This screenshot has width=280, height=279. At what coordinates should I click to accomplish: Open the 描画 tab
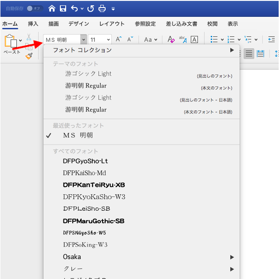click(54, 24)
